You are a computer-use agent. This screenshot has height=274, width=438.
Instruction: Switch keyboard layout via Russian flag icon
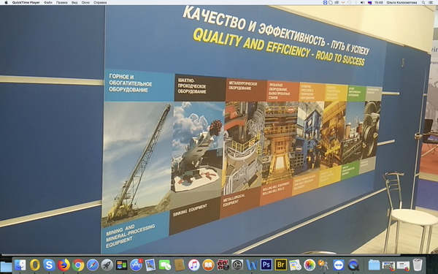click(370, 2)
